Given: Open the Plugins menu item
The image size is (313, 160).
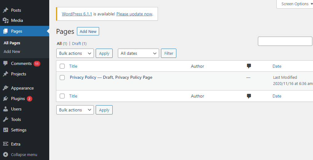Looking at the screenshot, I should click(18, 98).
